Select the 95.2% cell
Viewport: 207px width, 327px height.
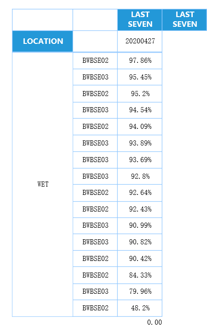tap(140, 94)
